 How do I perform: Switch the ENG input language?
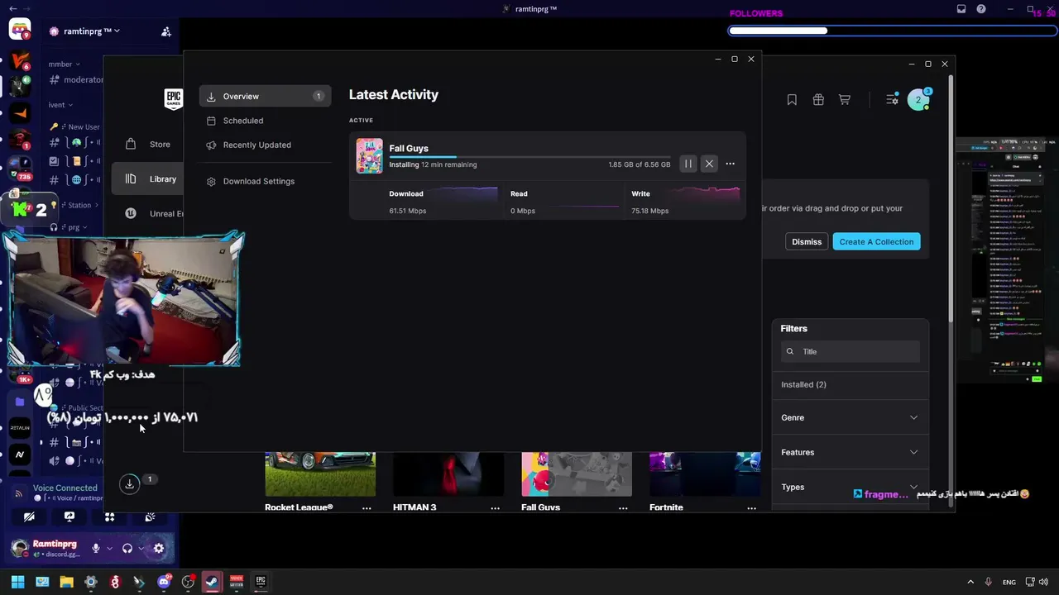click(1009, 582)
